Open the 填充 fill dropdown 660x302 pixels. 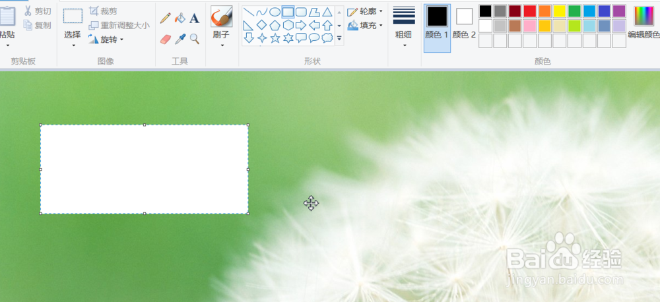click(365, 26)
